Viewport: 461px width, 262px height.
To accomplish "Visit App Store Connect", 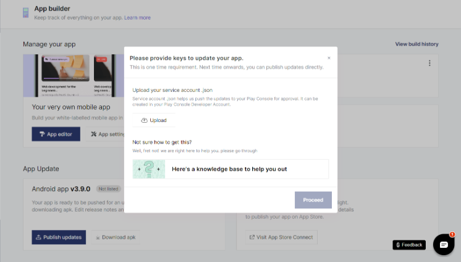I will click(x=281, y=237).
